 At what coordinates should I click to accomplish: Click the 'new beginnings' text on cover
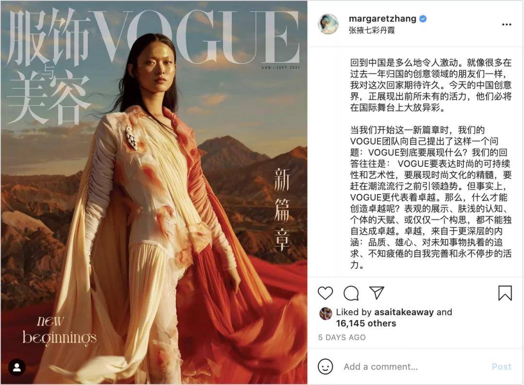click(x=59, y=330)
